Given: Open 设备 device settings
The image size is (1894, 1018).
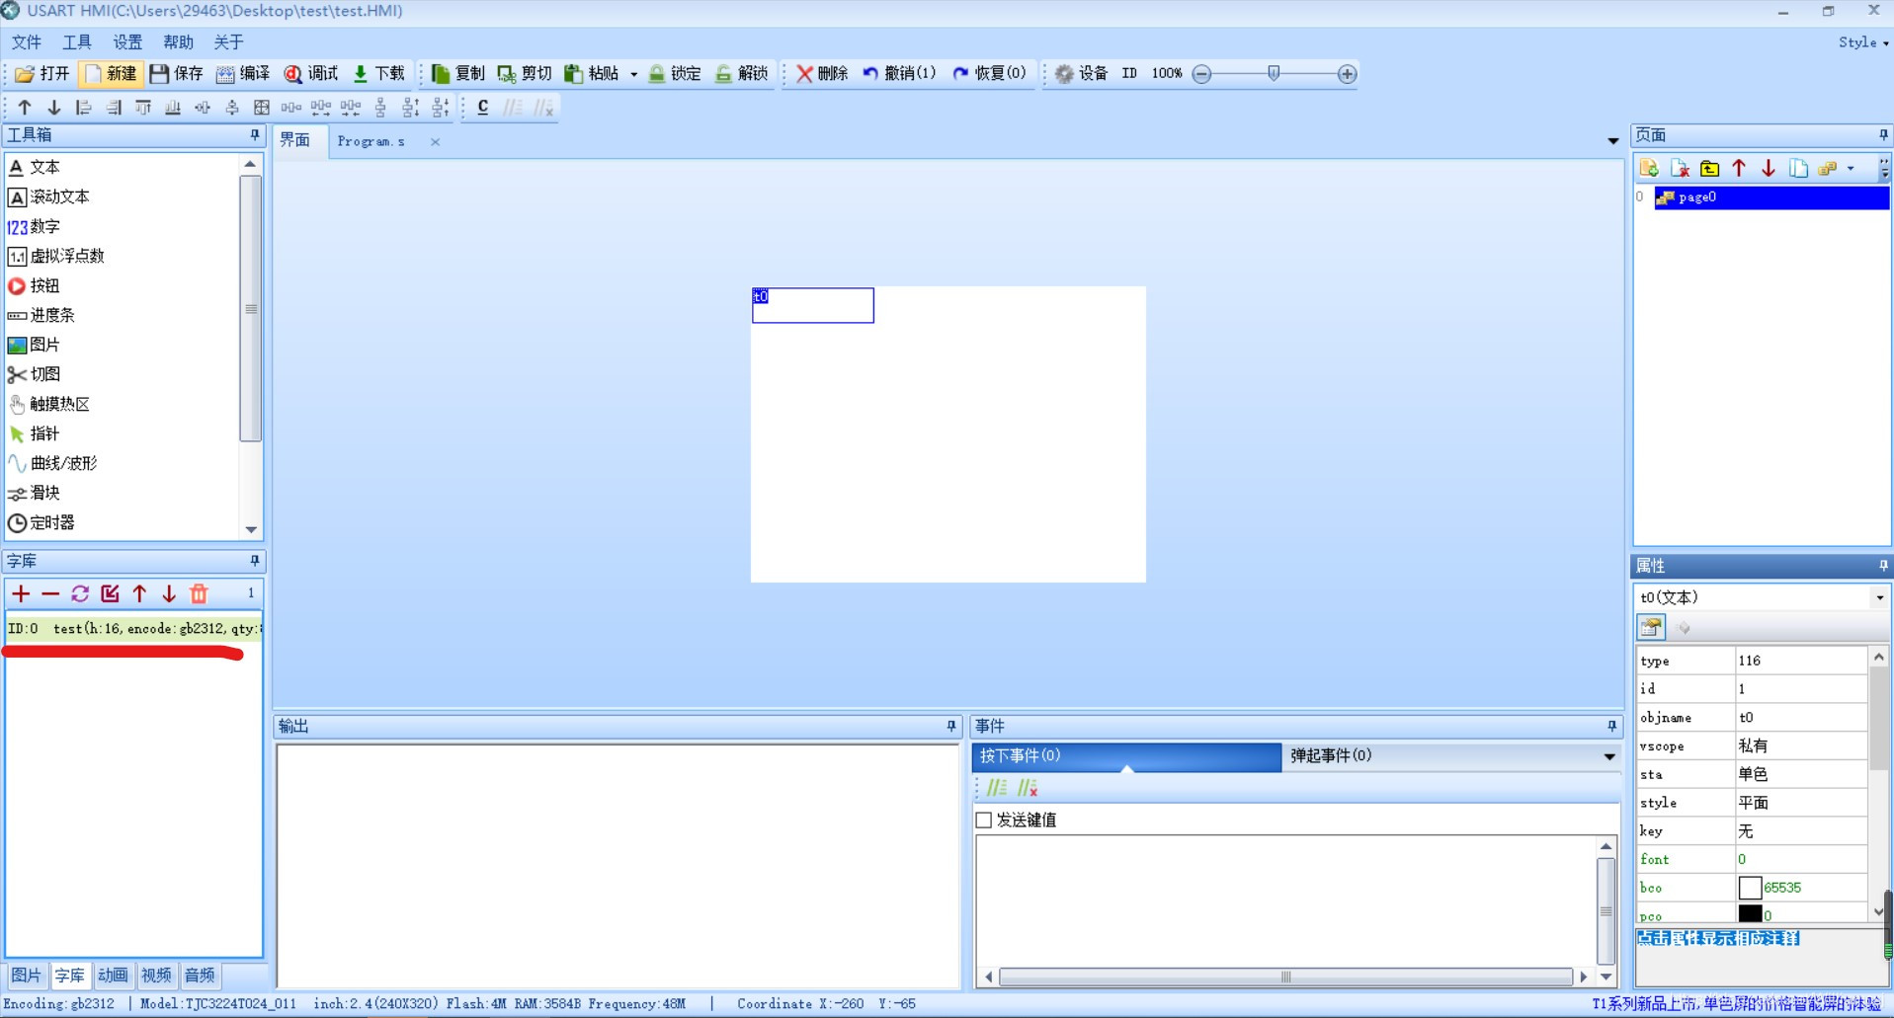Looking at the screenshot, I should [1082, 74].
